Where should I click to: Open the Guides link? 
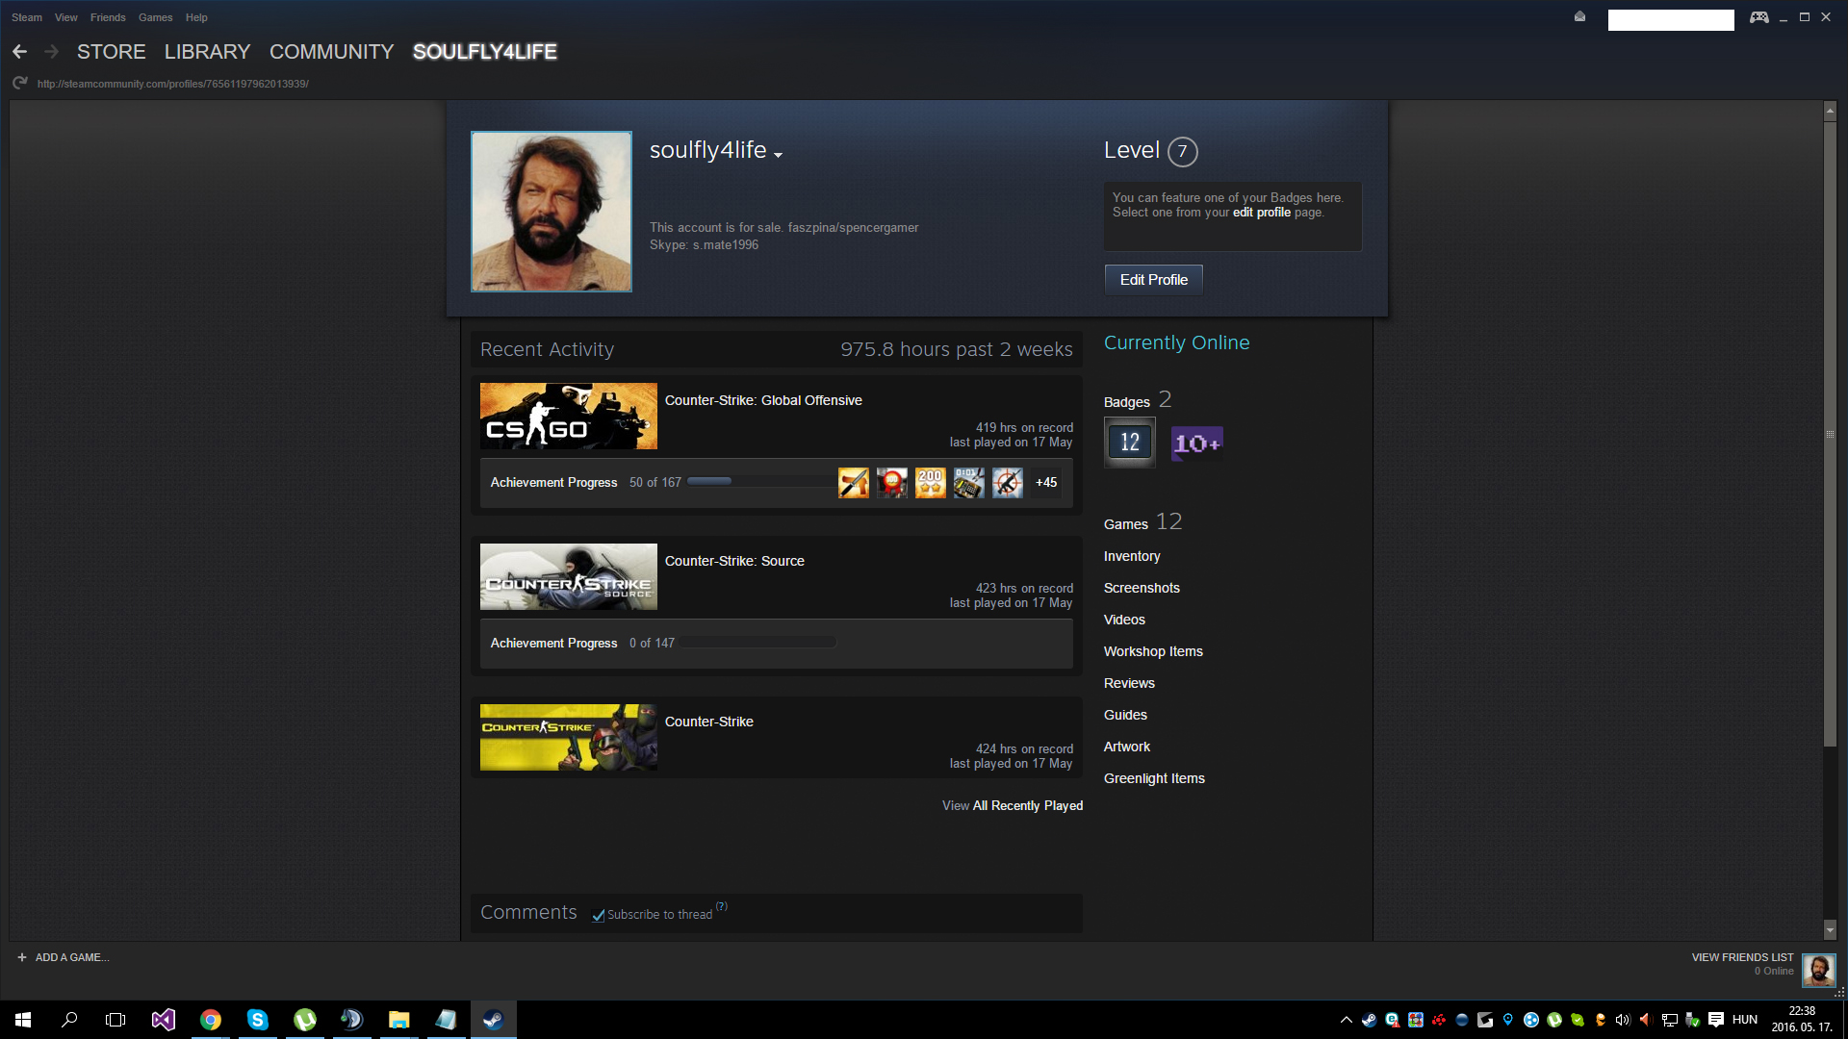(x=1125, y=715)
